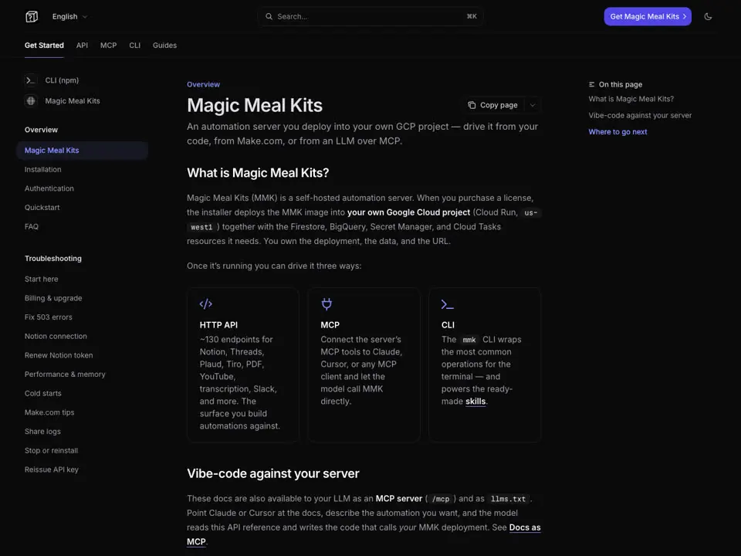Open the MCP tab
The width and height of the screenshot is (741, 556).
click(108, 46)
